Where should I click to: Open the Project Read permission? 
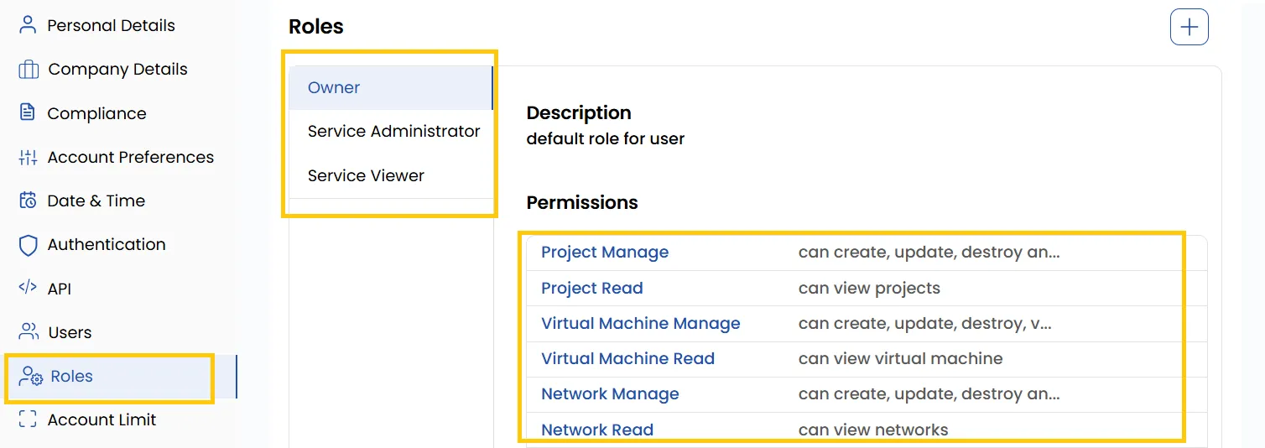[x=592, y=288]
